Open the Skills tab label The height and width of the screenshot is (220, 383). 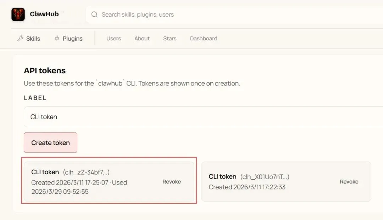(x=33, y=39)
